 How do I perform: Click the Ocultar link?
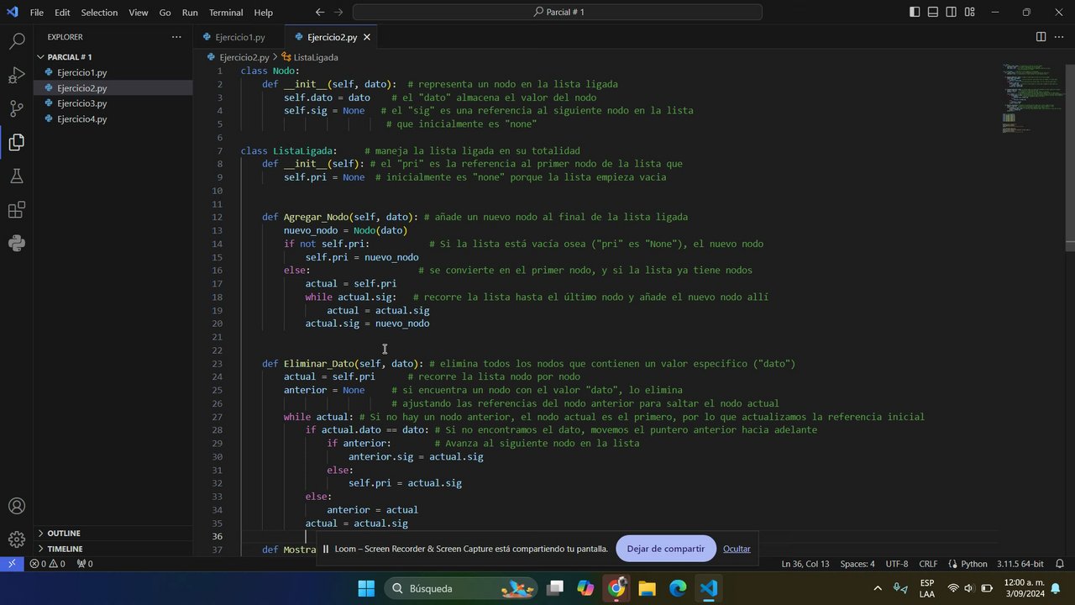[737, 549]
